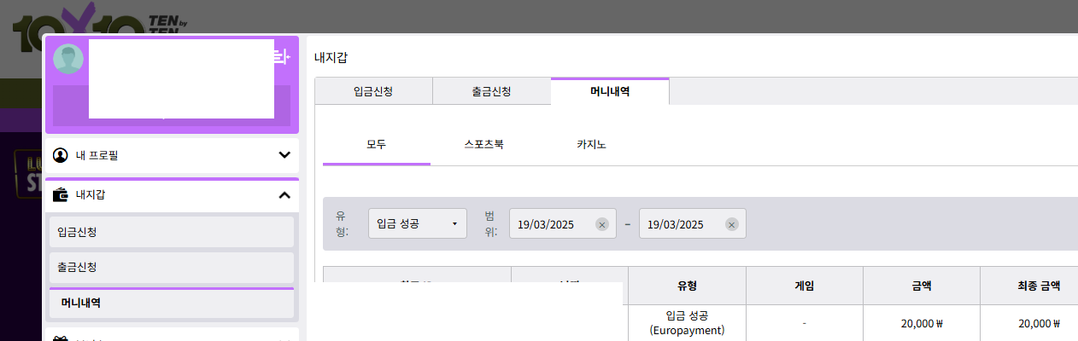
Task: Click the user avatar icon
Action: coord(68,59)
